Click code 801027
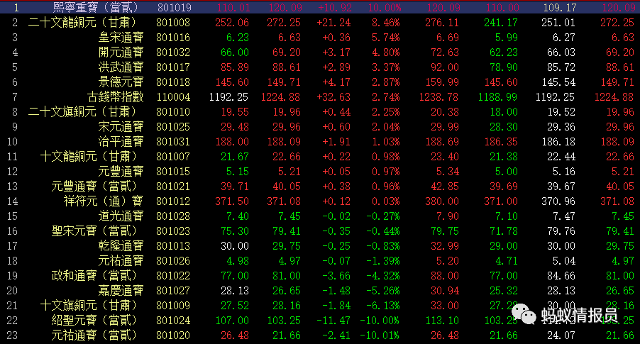Screen dimensions: 640x344 pyautogui.click(x=173, y=291)
